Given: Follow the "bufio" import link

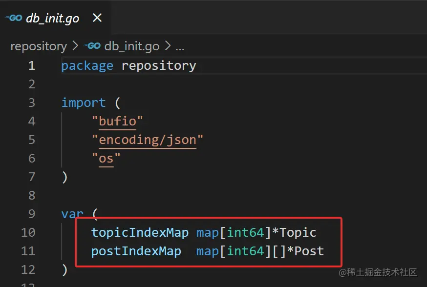Looking at the screenshot, I should (x=117, y=122).
